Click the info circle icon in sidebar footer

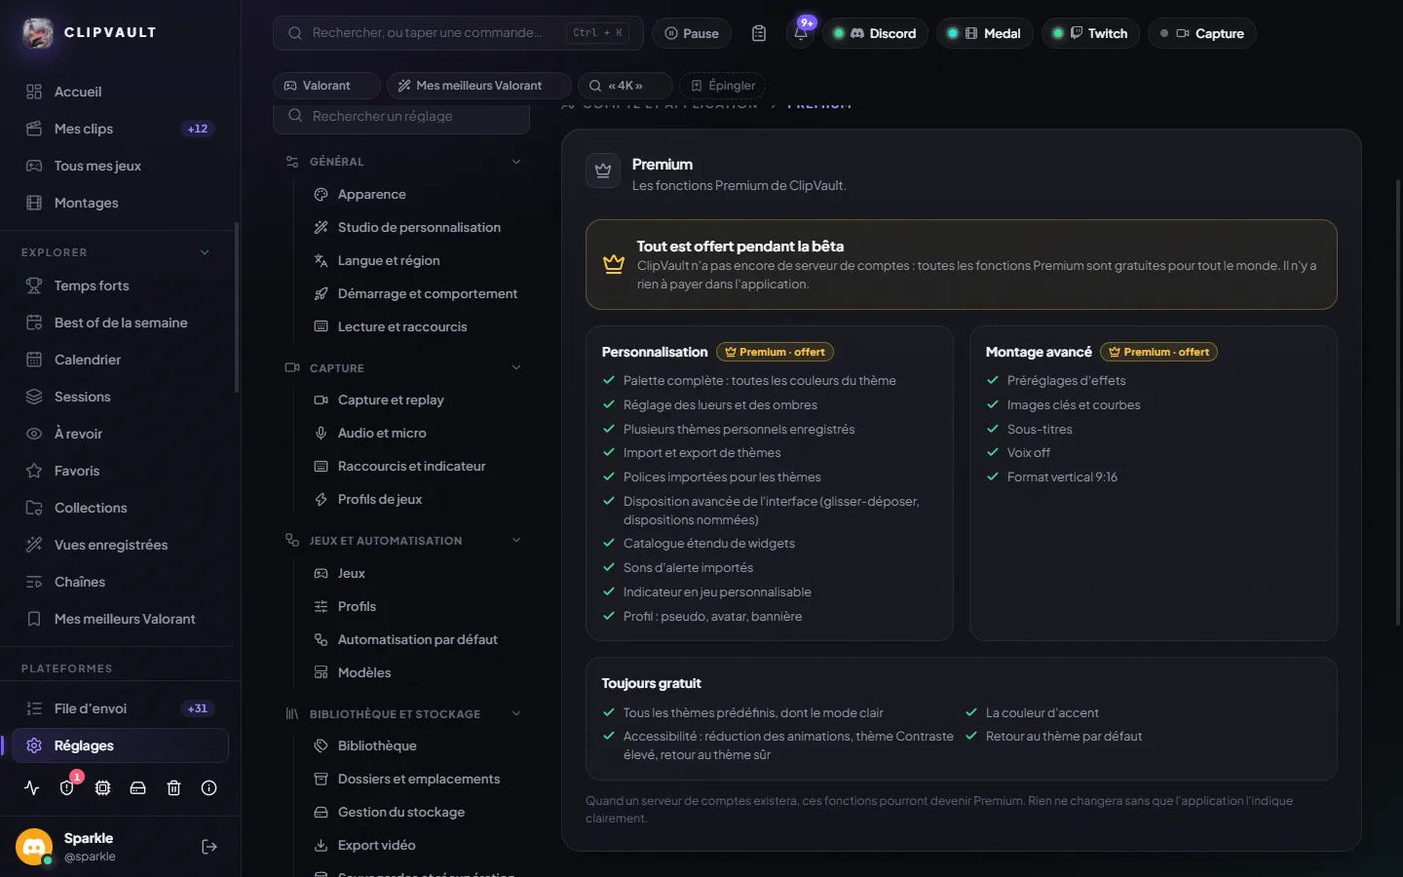[x=209, y=788]
